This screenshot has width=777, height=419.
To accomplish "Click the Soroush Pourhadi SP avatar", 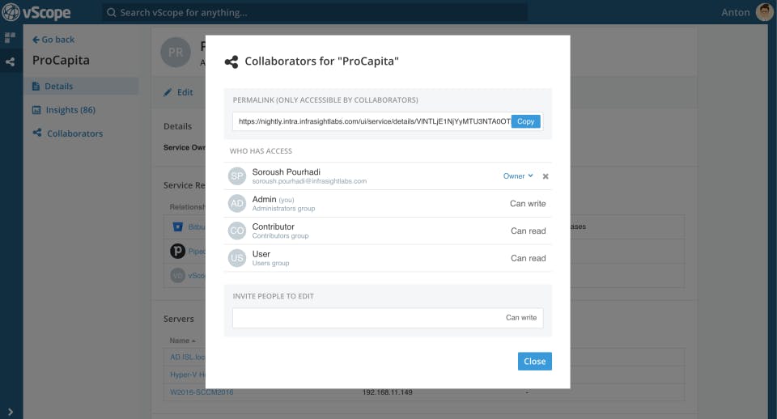I will [237, 176].
